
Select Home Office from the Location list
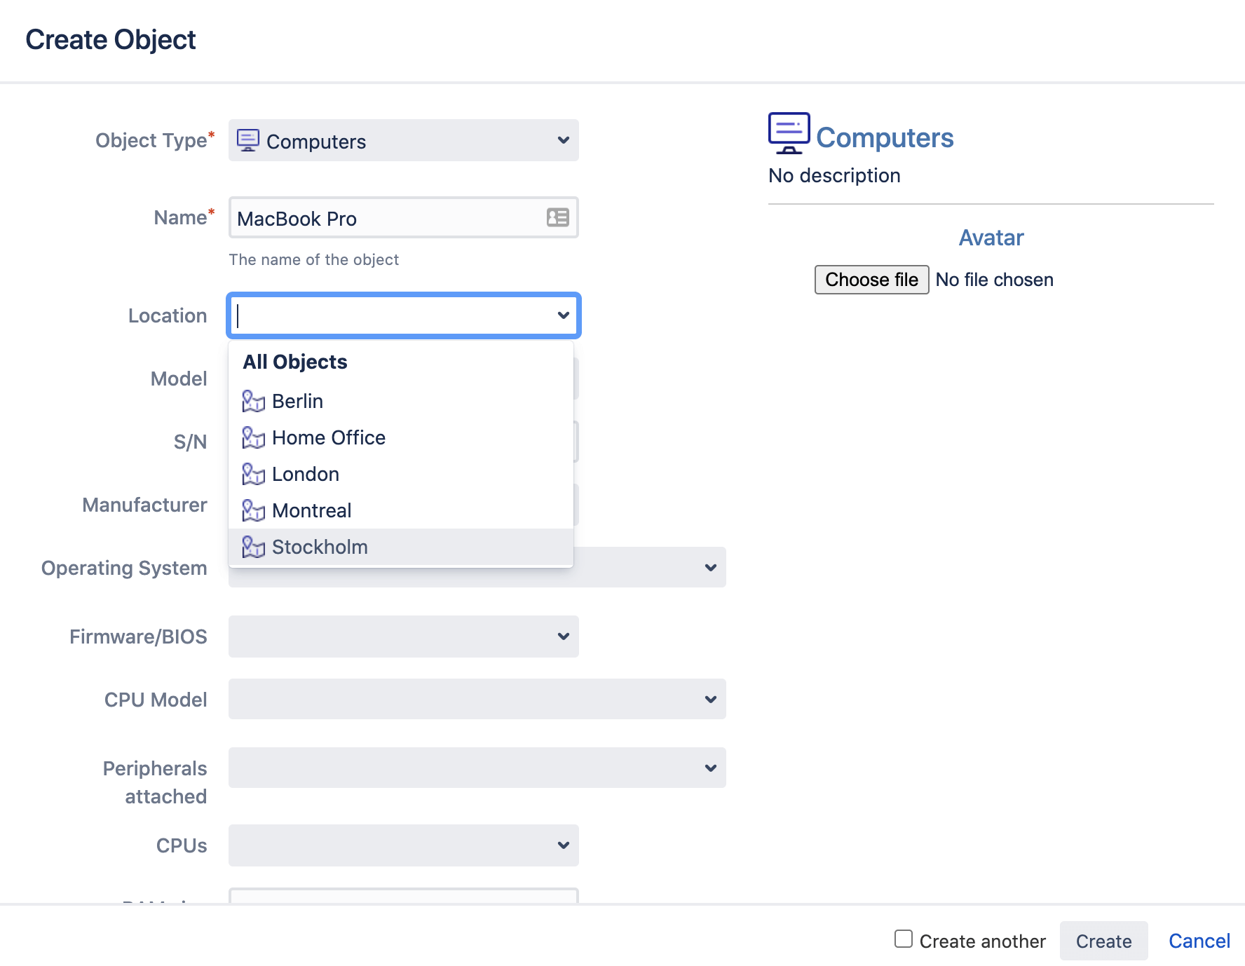point(328,437)
